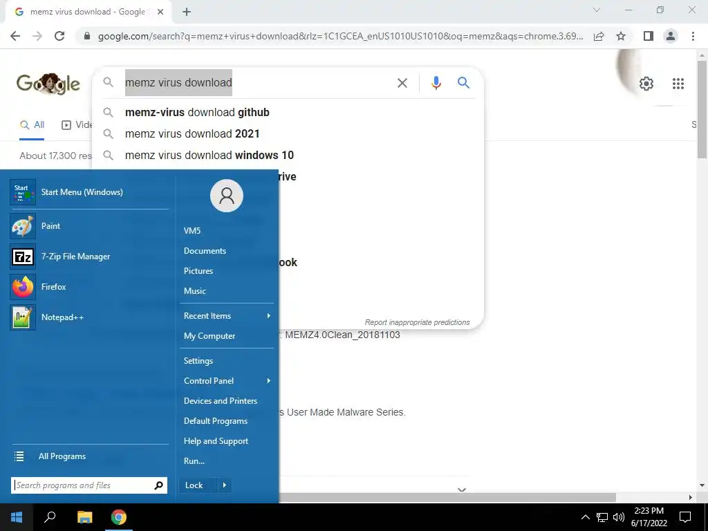Open the Google apps grid
Screen dimensions: 708x531
coord(678,84)
